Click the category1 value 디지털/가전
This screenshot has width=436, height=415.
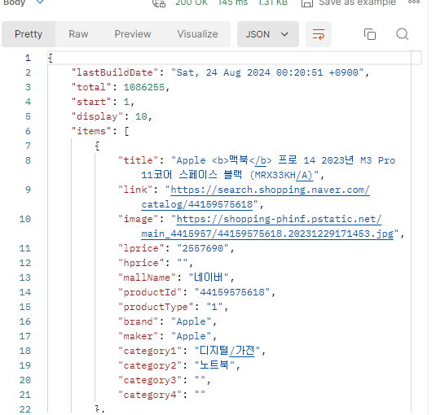(227, 351)
